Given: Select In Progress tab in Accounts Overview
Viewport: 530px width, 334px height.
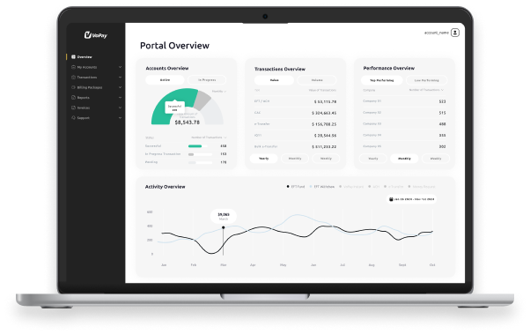Looking at the screenshot, I should tap(207, 80).
